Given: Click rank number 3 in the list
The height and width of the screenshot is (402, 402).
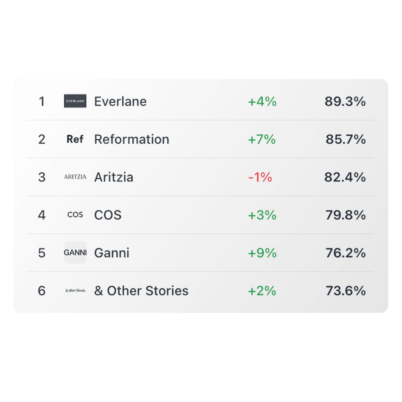Looking at the screenshot, I should click(42, 177).
